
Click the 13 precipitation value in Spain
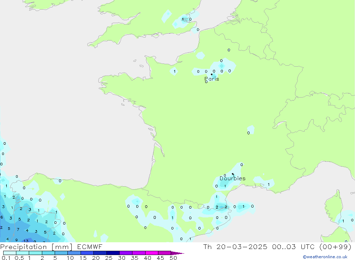point(26,241)
